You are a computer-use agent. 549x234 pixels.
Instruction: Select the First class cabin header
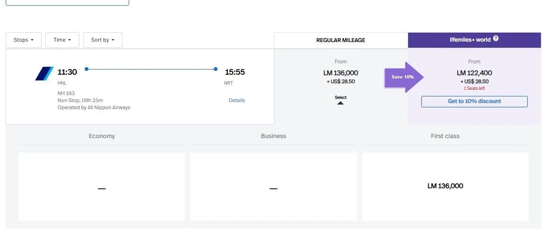coord(445,136)
